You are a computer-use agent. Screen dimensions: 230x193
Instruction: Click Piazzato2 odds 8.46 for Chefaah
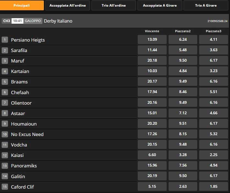(x=183, y=92)
